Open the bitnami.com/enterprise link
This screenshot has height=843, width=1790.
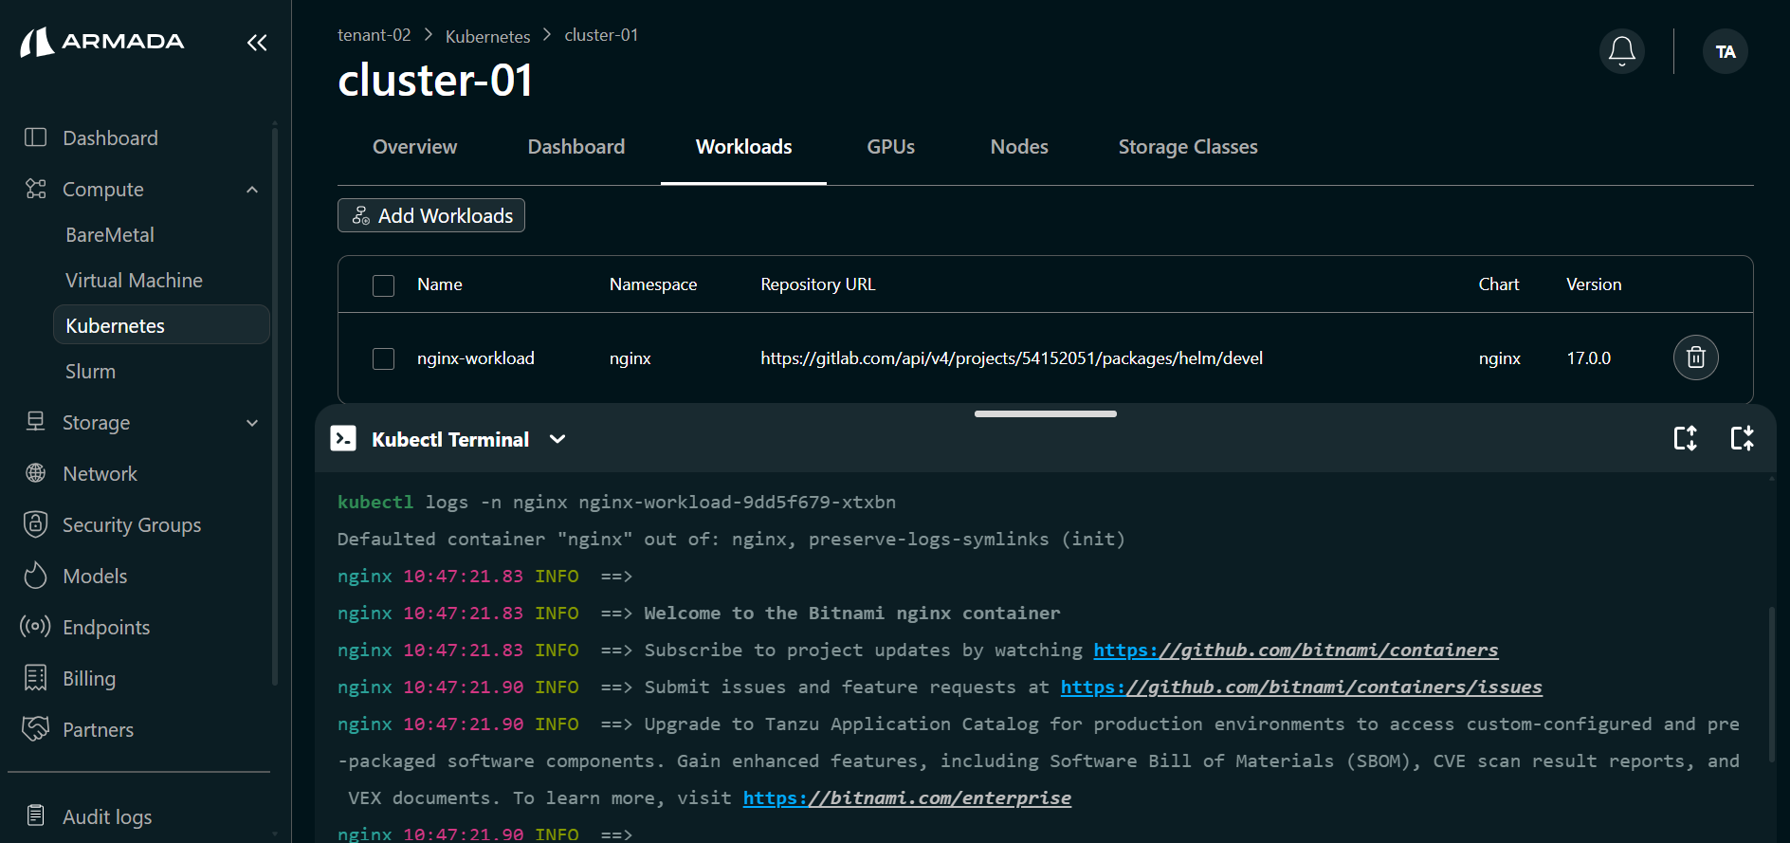pyautogui.click(x=906, y=797)
